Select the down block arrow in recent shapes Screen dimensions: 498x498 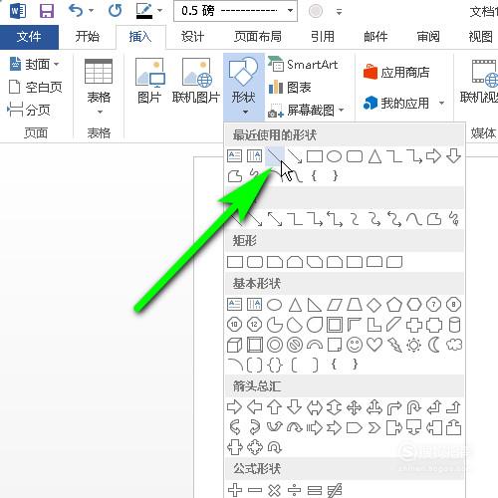[454, 155]
